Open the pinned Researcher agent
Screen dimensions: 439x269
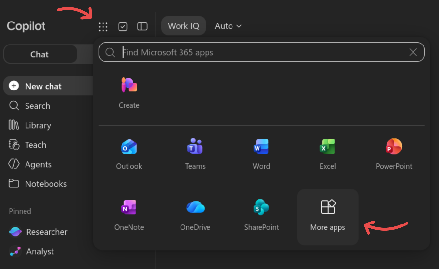point(38,232)
